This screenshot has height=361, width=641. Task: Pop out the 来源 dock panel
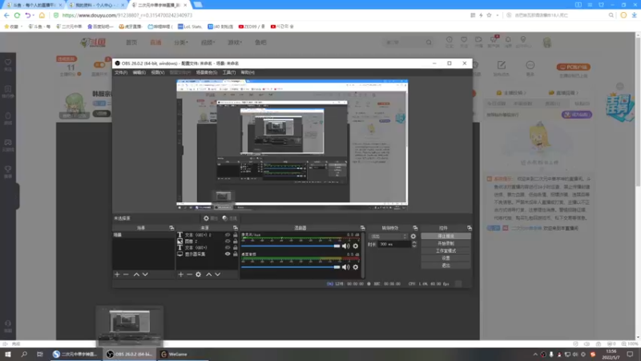[235, 228]
